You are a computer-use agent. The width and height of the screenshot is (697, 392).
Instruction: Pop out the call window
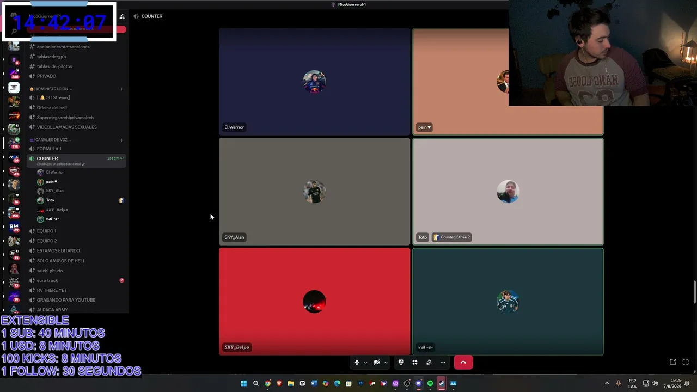673,362
